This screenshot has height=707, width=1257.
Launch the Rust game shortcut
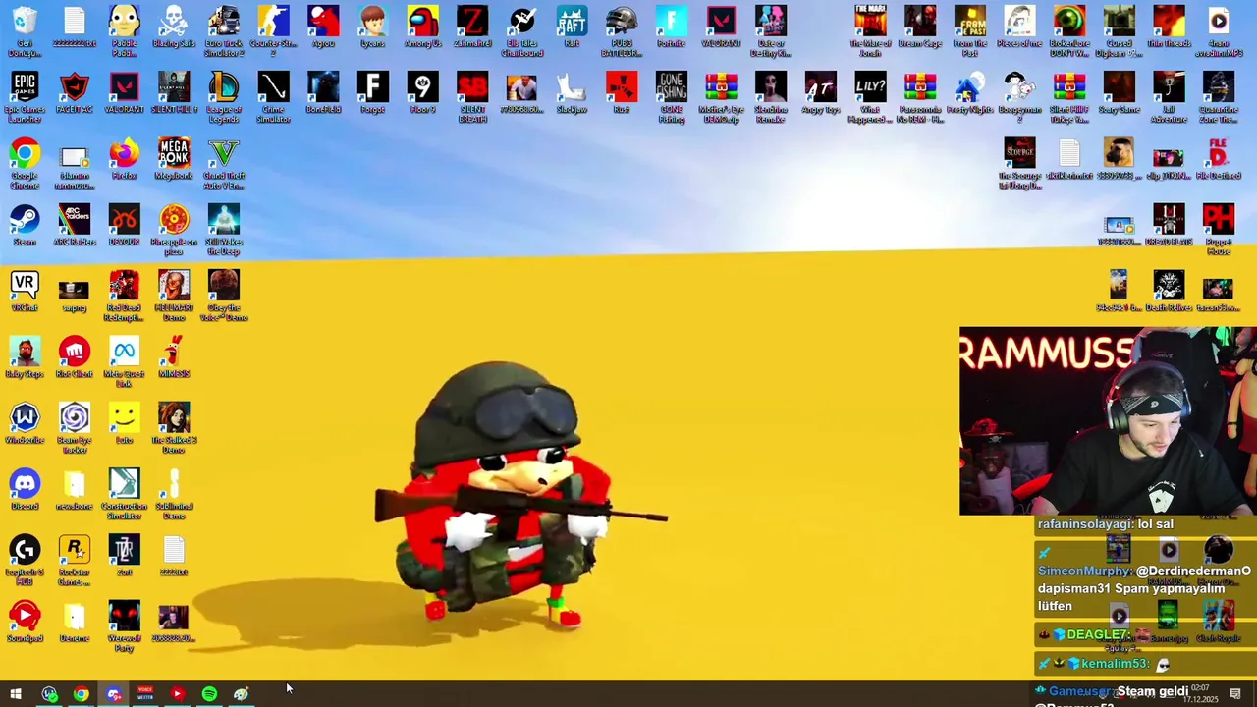(x=621, y=92)
